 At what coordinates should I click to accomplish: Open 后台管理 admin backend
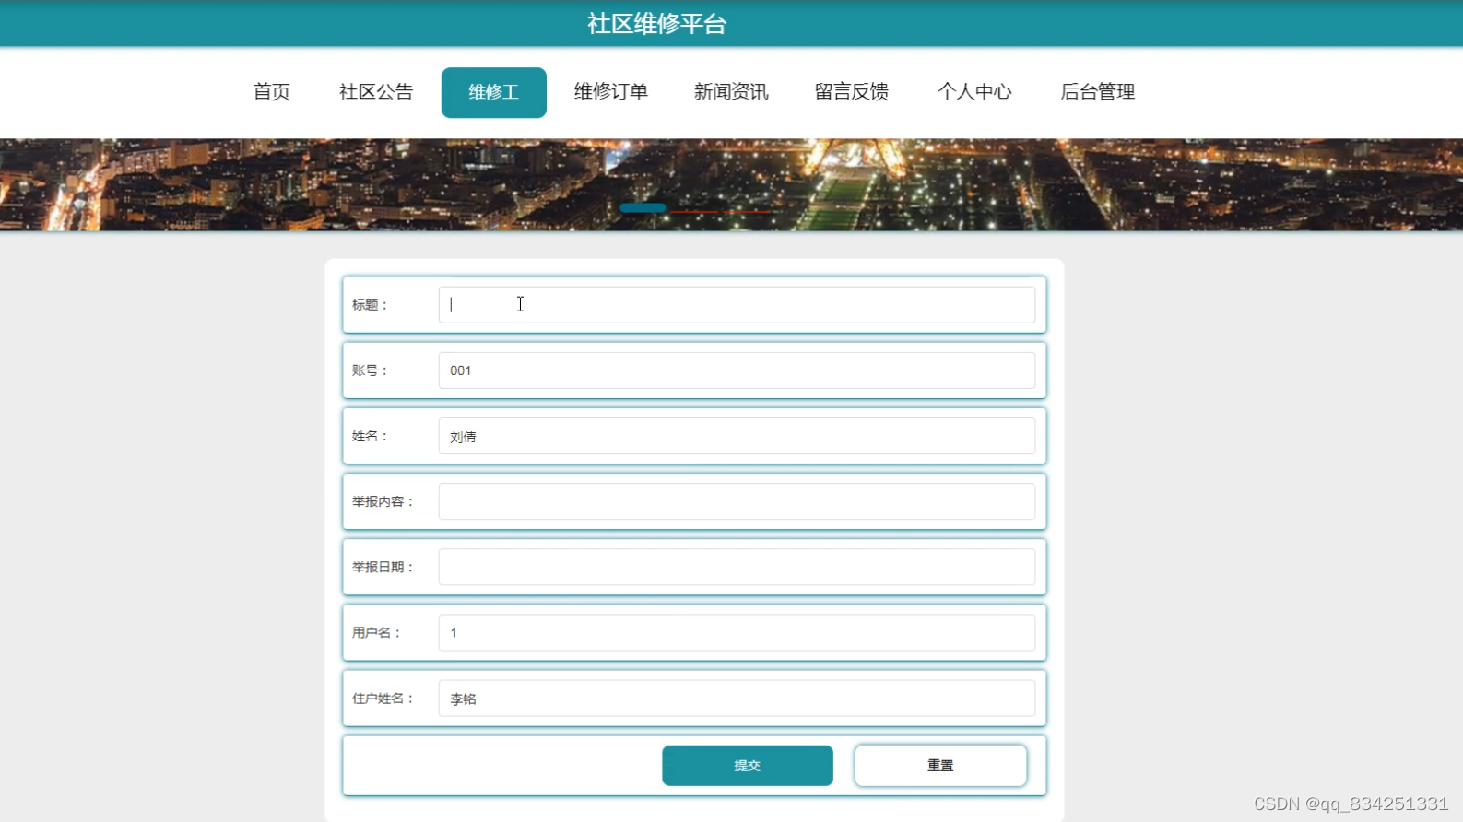tap(1097, 92)
